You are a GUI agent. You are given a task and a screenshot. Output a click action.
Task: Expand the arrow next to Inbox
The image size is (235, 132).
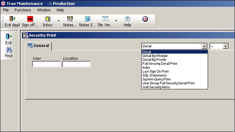(x=59, y=21)
